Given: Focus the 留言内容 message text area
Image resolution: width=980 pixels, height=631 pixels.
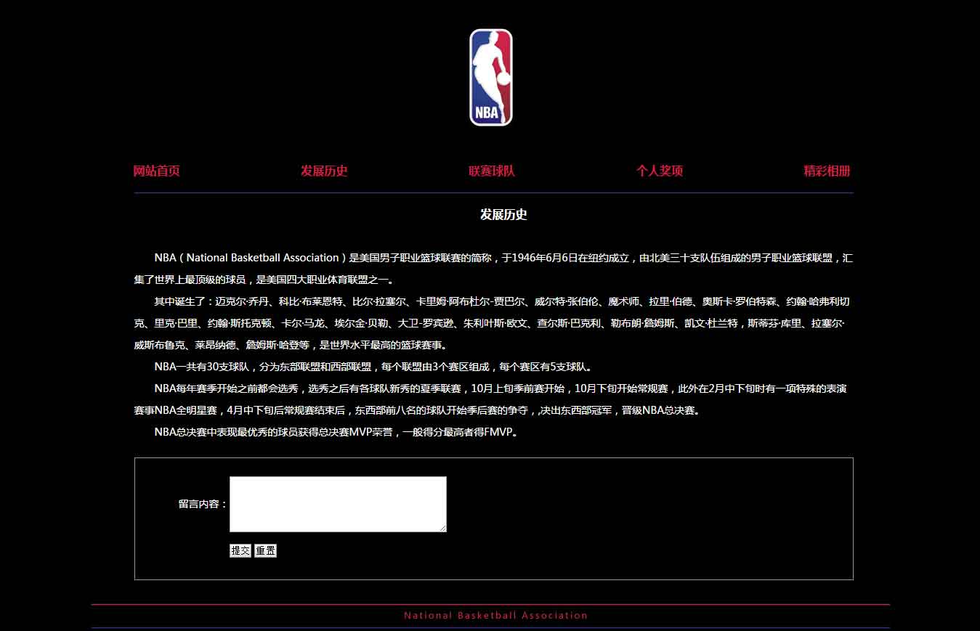Looking at the screenshot, I should [x=338, y=504].
